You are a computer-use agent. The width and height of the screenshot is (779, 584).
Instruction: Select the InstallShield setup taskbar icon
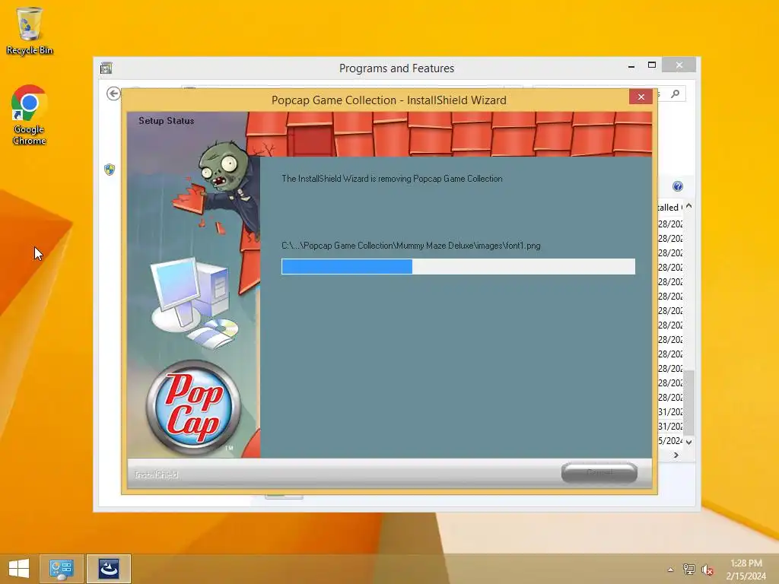pos(109,569)
